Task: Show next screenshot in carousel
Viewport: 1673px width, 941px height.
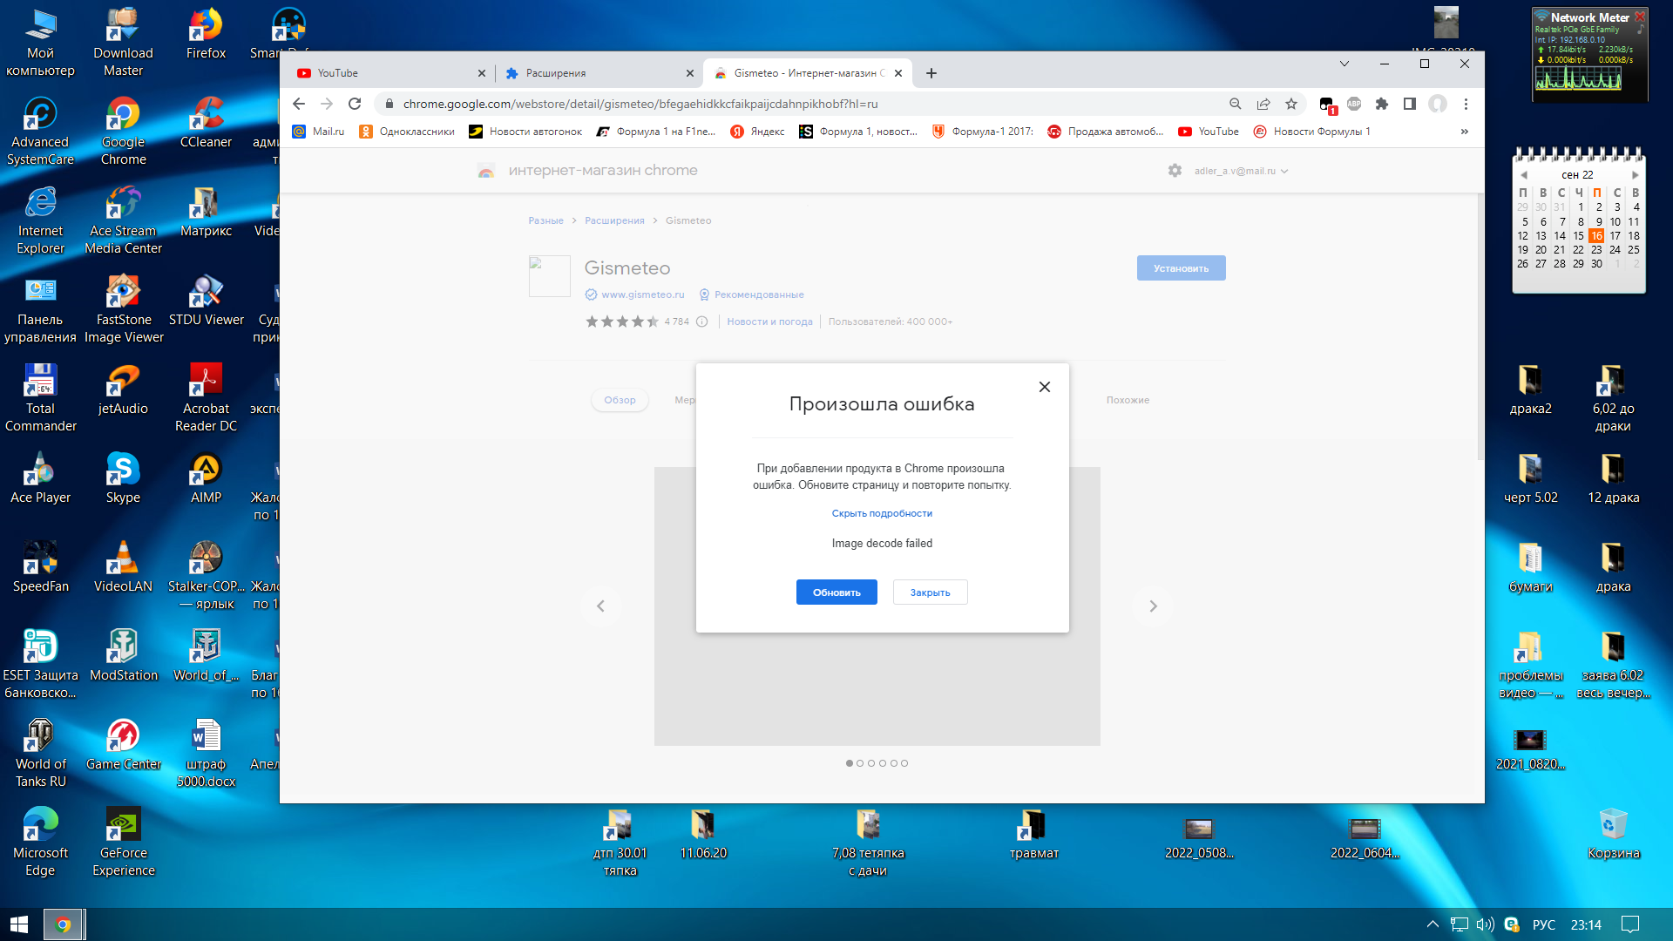Action: click(x=1153, y=606)
